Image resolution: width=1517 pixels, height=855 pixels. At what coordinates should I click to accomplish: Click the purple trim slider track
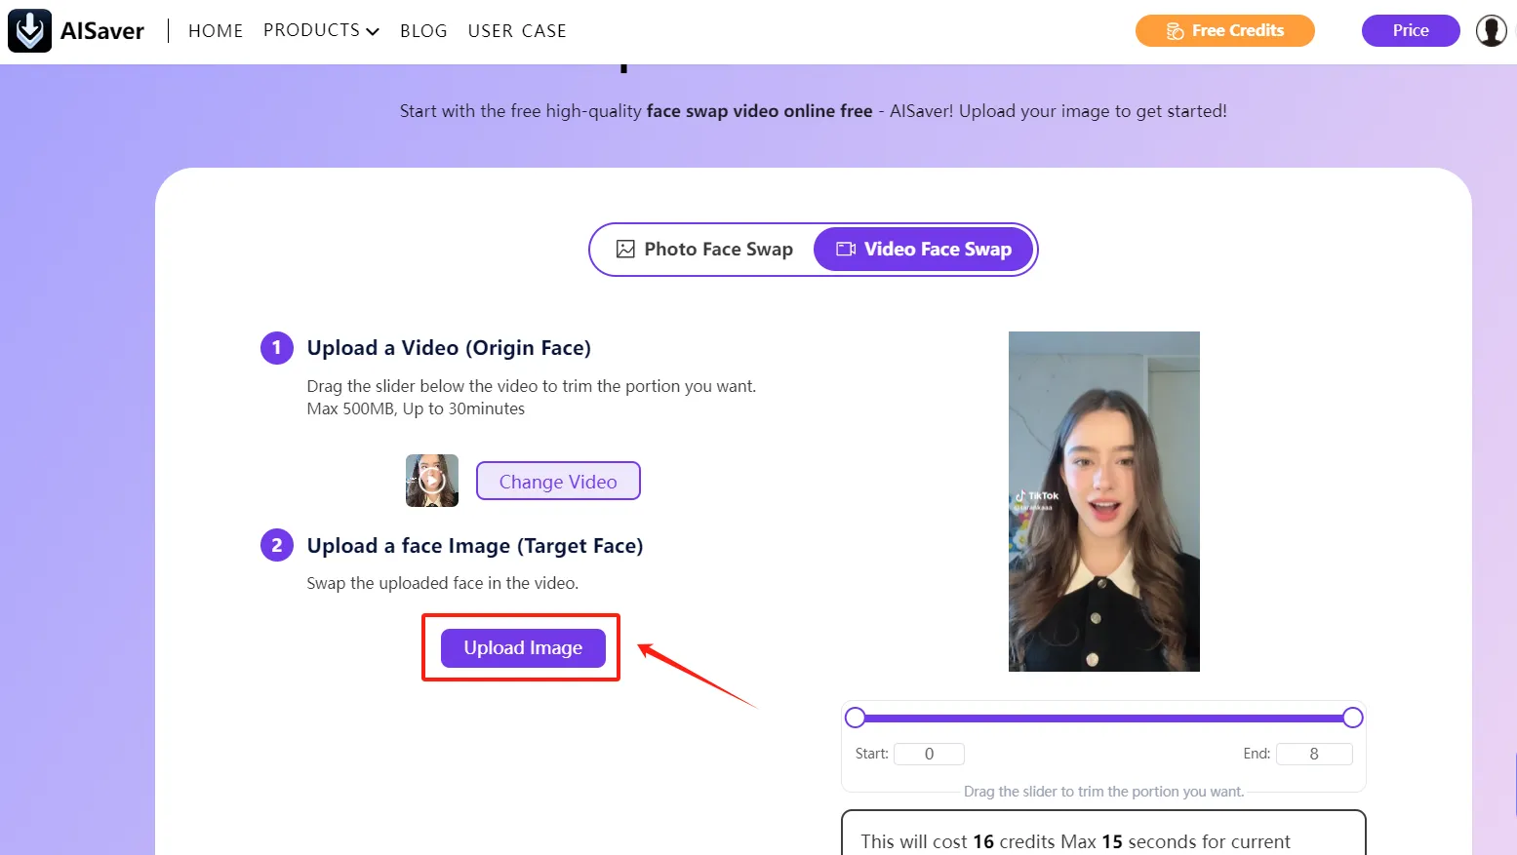(1103, 718)
